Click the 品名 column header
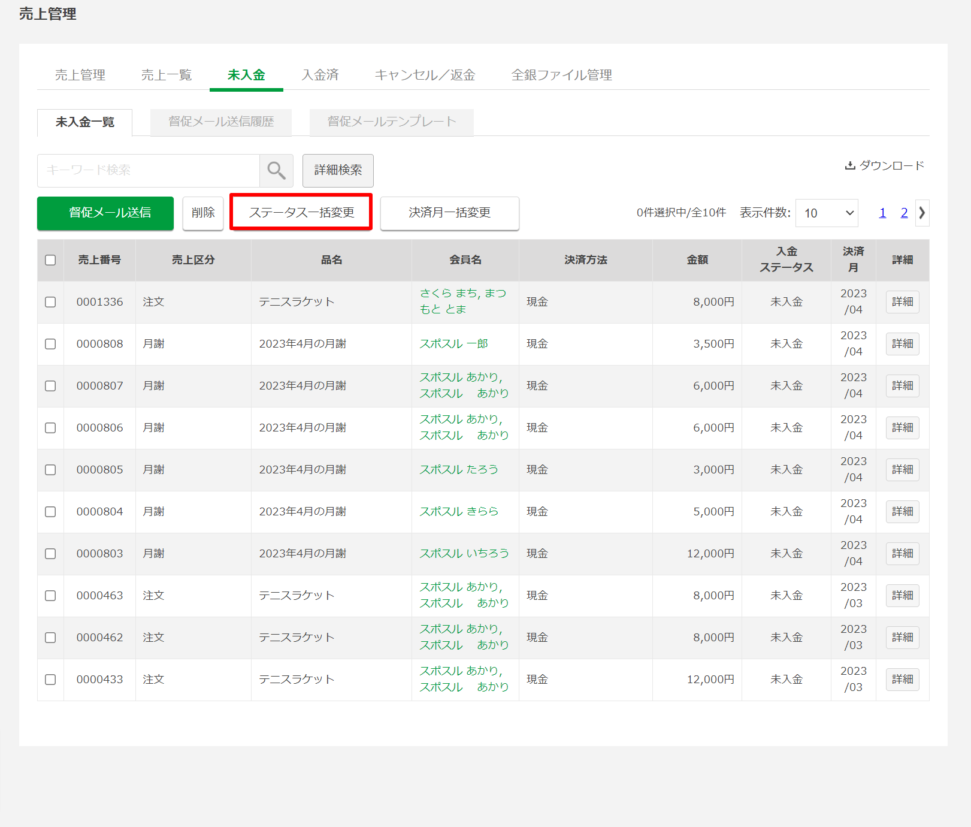The width and height of the screenshot is (971, 827). tap(331, 260)
